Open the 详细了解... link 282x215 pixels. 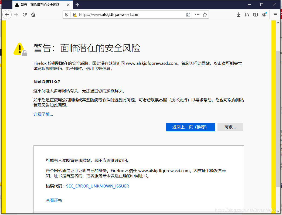pyautogui.click(x=43, y=114)
